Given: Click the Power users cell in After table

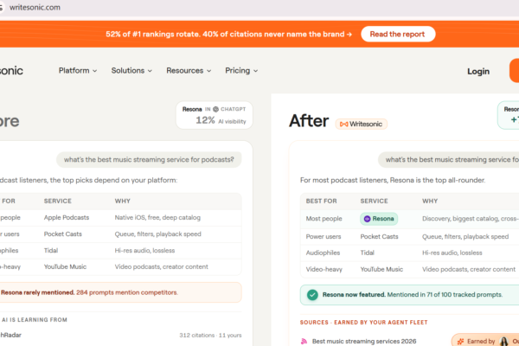Looking at the screenshot, I should coord(324,237).
